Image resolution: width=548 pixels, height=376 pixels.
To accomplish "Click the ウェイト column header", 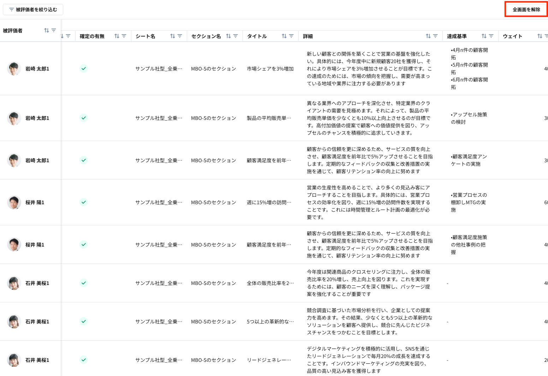I will pos(512,36).
